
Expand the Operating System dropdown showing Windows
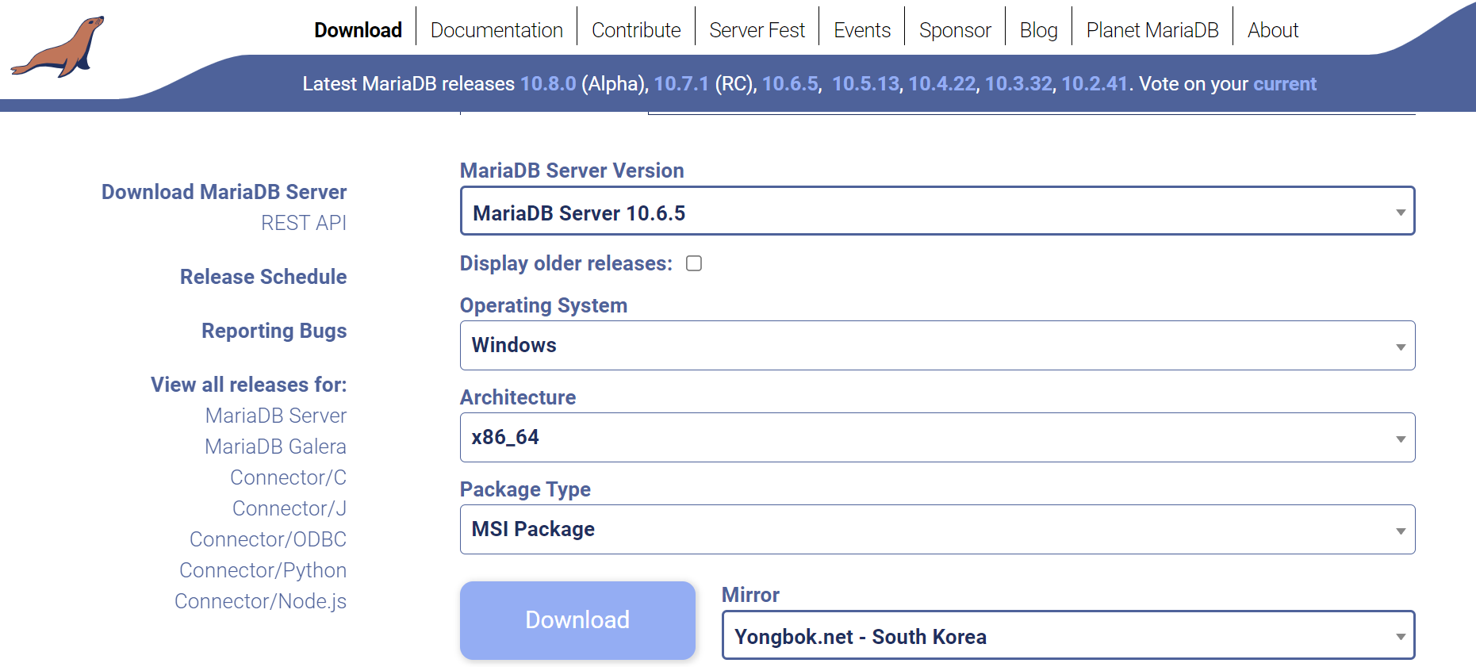[x=937, y=345]
